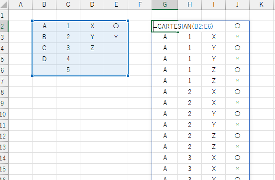Click cell B2 containing A
This screenshot has height=180, width=275.
click(x=44, y=26)
